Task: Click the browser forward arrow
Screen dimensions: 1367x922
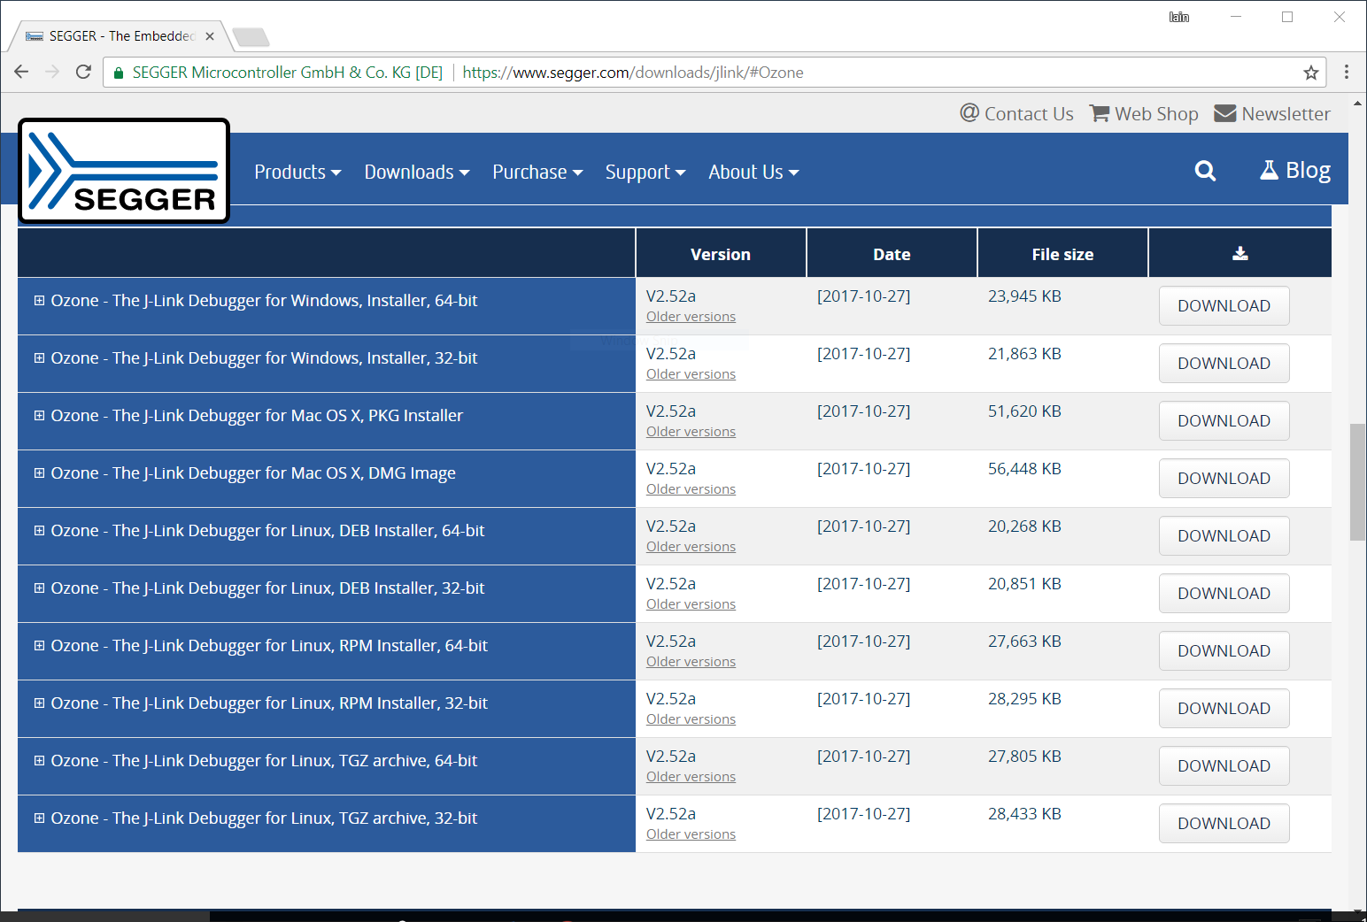Action: pos(52,72)
